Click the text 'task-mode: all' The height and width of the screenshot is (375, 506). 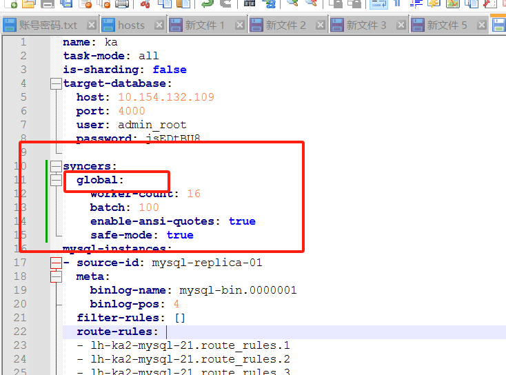(x=111, y=56)
